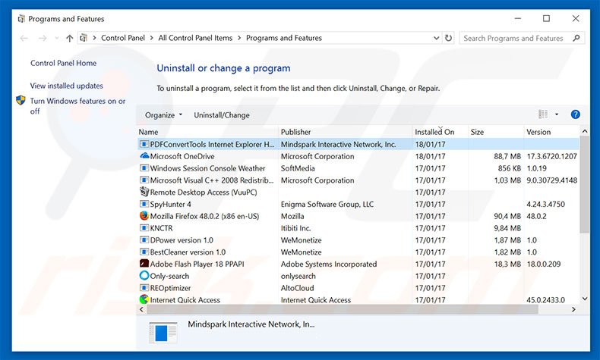Click the horizontal scrollbar thumb
The width and height of the screenshot is (600, 360).
pos(343,309)
